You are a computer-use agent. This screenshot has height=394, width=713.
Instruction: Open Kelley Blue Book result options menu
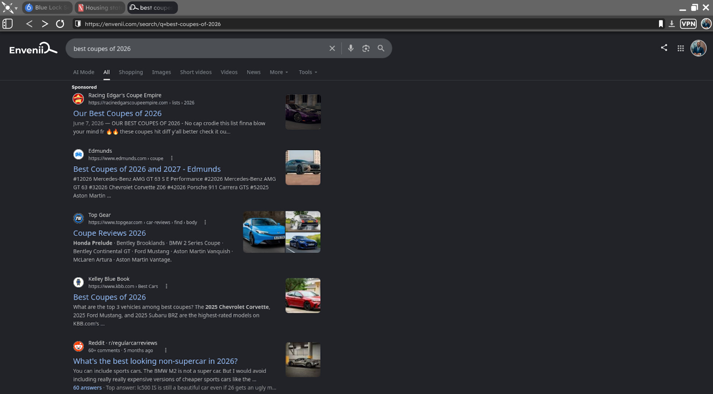166,286
